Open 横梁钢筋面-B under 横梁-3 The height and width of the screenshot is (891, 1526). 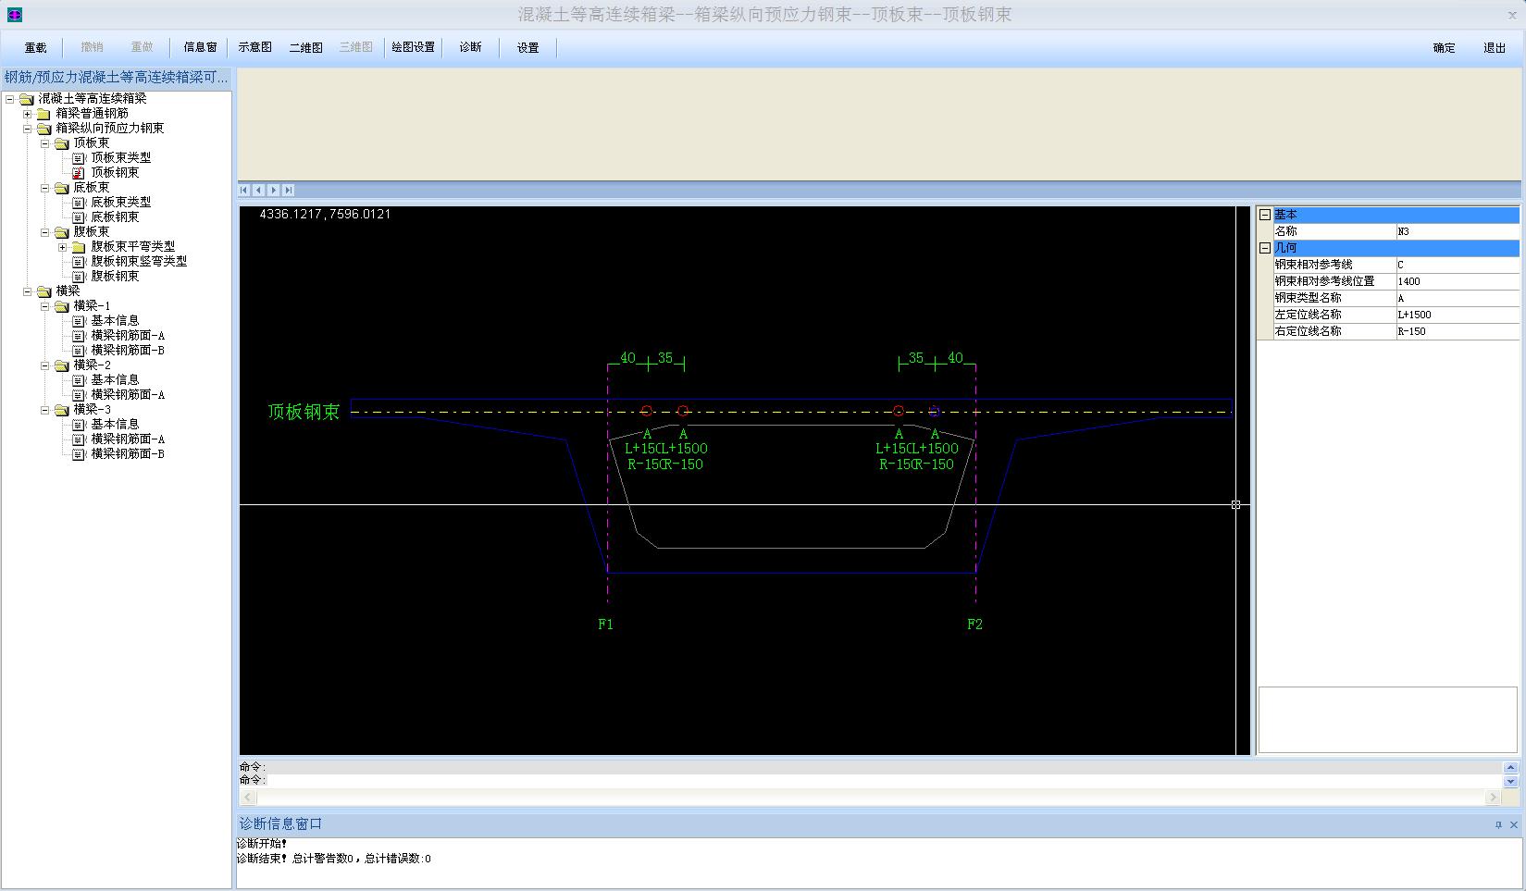pos(128,454)
